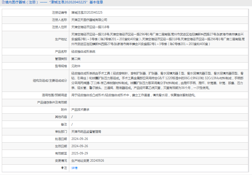Viewport: 252px width, 175px height.
Task: Click the 型号规格 label cell
Action: (36, 66)
